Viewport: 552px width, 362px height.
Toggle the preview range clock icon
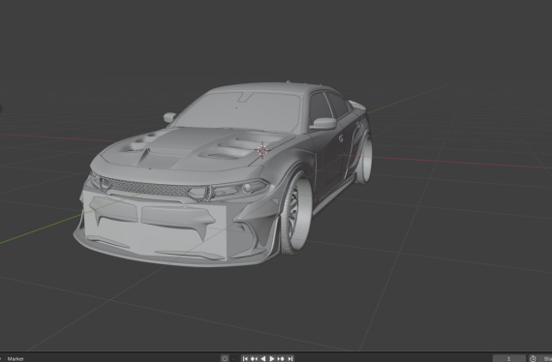tap(533, 358)
